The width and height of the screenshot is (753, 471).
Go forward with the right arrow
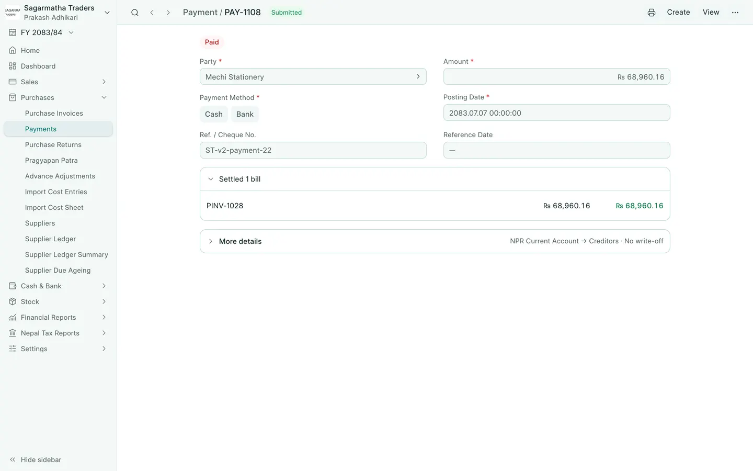[x=168, y=13]
